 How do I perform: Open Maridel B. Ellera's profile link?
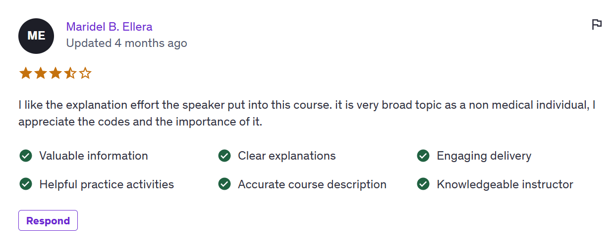[109, 27]
